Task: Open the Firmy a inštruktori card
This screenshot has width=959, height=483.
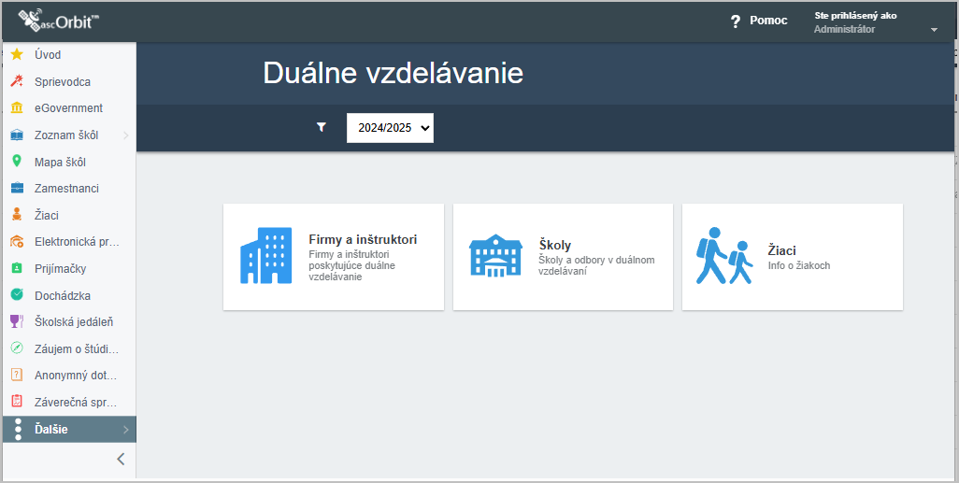Action: click(x=334, y=257)
